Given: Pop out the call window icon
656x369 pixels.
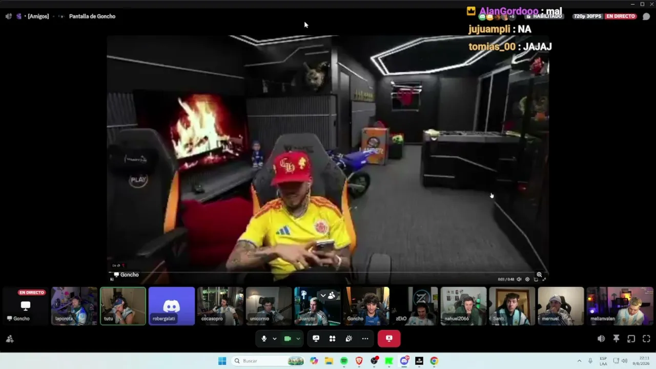Looking at the screenshot, I should [631, 339].
